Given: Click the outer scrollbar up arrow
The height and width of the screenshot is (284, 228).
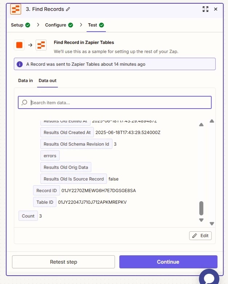Looking at the screenshot, I should pyautogui.click(x=212, y=121).
